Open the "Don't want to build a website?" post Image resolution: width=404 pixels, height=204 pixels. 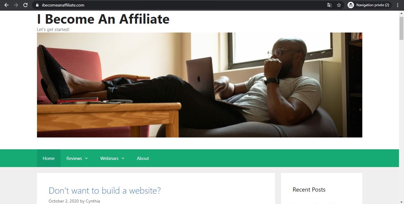tap(105, 190)
